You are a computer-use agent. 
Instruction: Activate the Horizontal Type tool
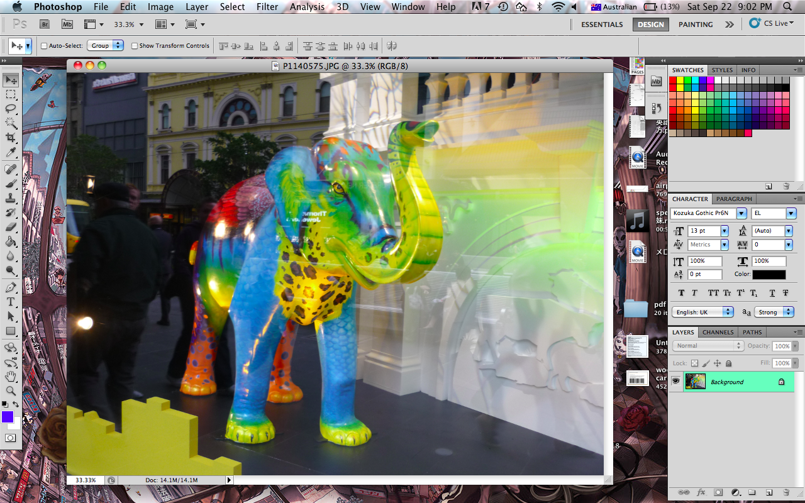point(11,301)
